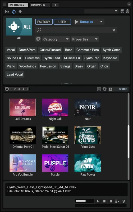Open the Category dropdown

56,39
